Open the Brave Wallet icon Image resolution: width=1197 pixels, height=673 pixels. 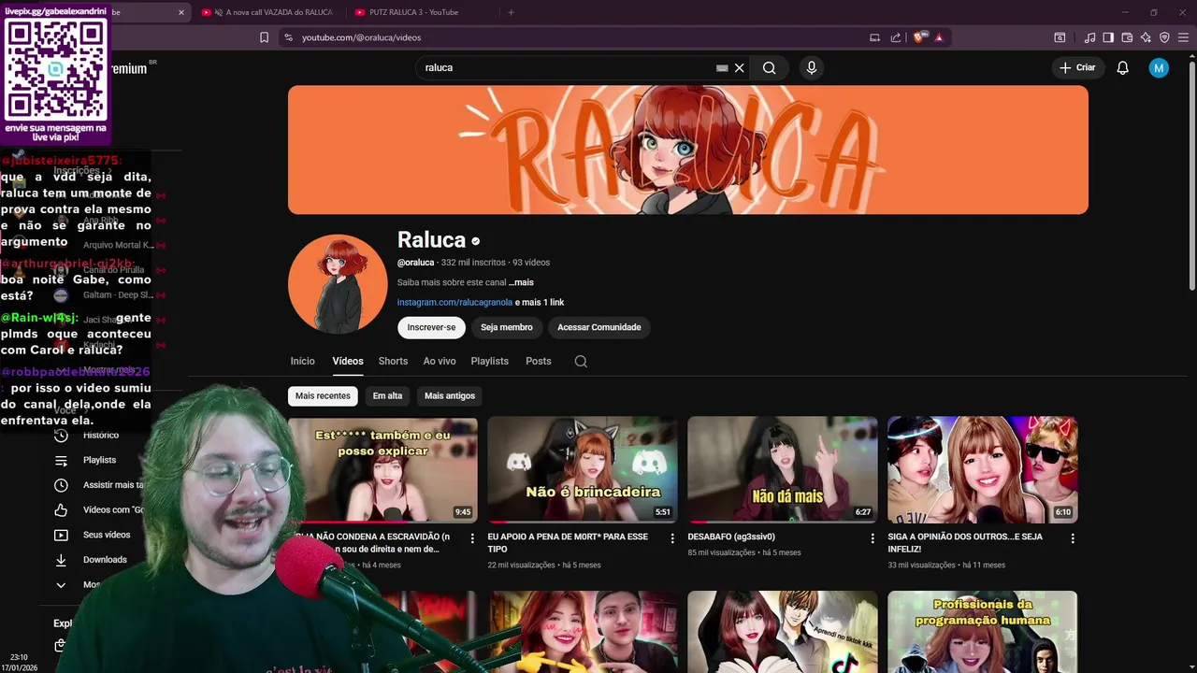pos(1127,37)
